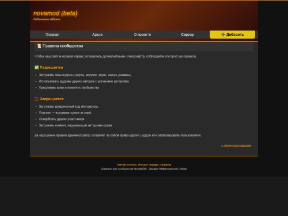Click the sentence 'За нарушение правил администратор'

(118, 135)
